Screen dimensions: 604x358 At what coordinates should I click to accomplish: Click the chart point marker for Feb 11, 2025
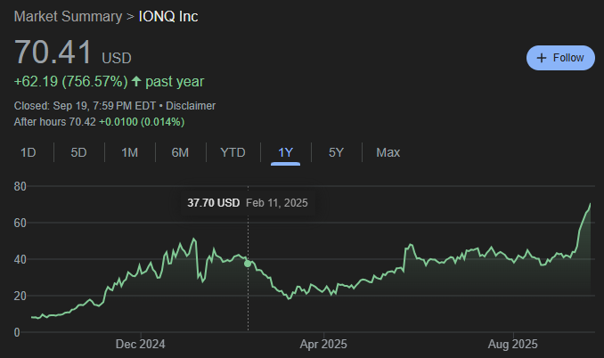pyautogui.click(x=248, y=264)
